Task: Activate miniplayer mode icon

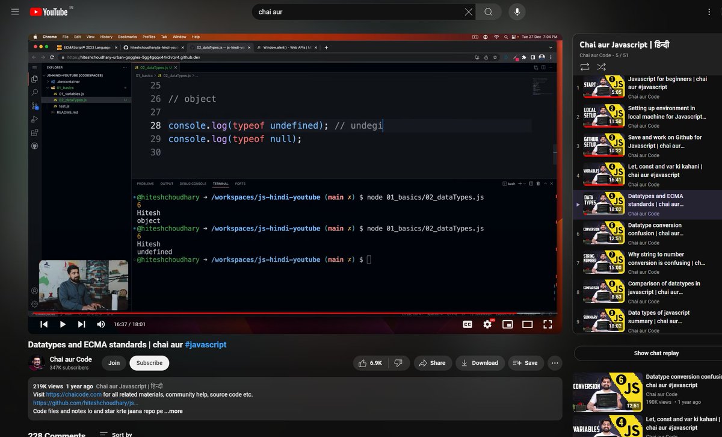Action: [x=507, y=324]
